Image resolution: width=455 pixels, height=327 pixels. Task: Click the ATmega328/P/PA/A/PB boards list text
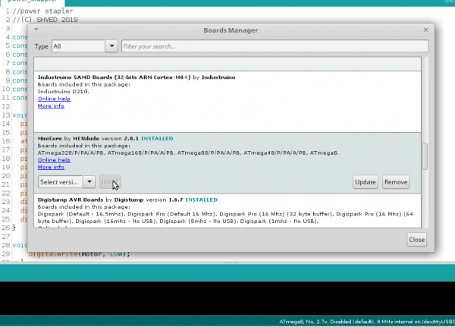tap(188, 152)
